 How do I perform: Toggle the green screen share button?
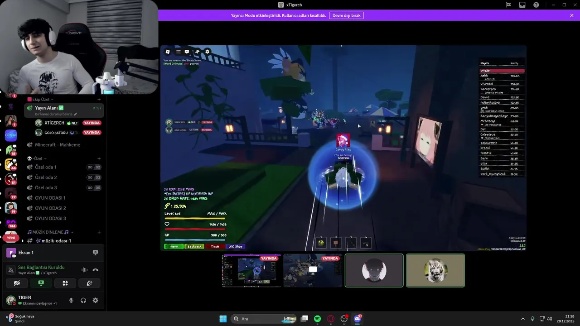click(x=41, y=283)
